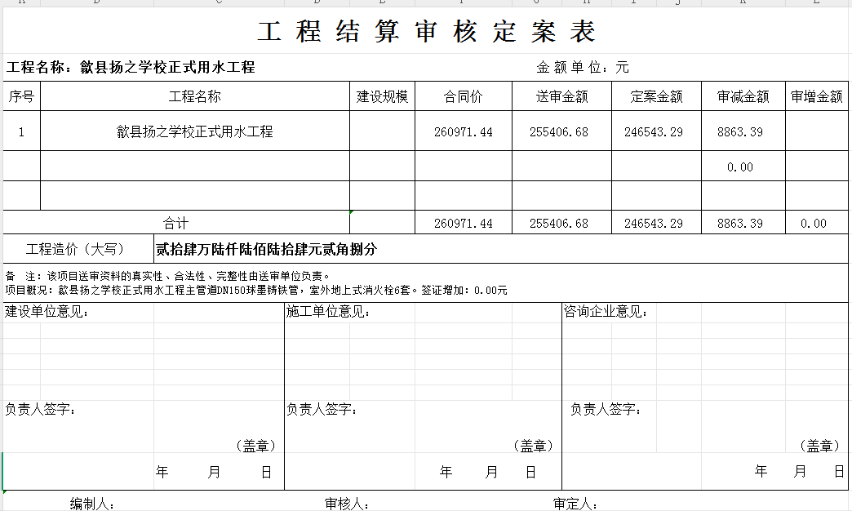Select the 建设单位意见 cell
The width and height of the screenshot is (852, 511).
47,311
